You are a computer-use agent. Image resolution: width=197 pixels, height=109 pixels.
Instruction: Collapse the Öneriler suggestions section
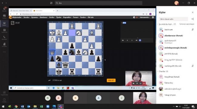pos(158,71)
